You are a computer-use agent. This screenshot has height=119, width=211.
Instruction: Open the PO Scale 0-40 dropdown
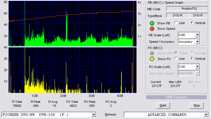point(197,67)
